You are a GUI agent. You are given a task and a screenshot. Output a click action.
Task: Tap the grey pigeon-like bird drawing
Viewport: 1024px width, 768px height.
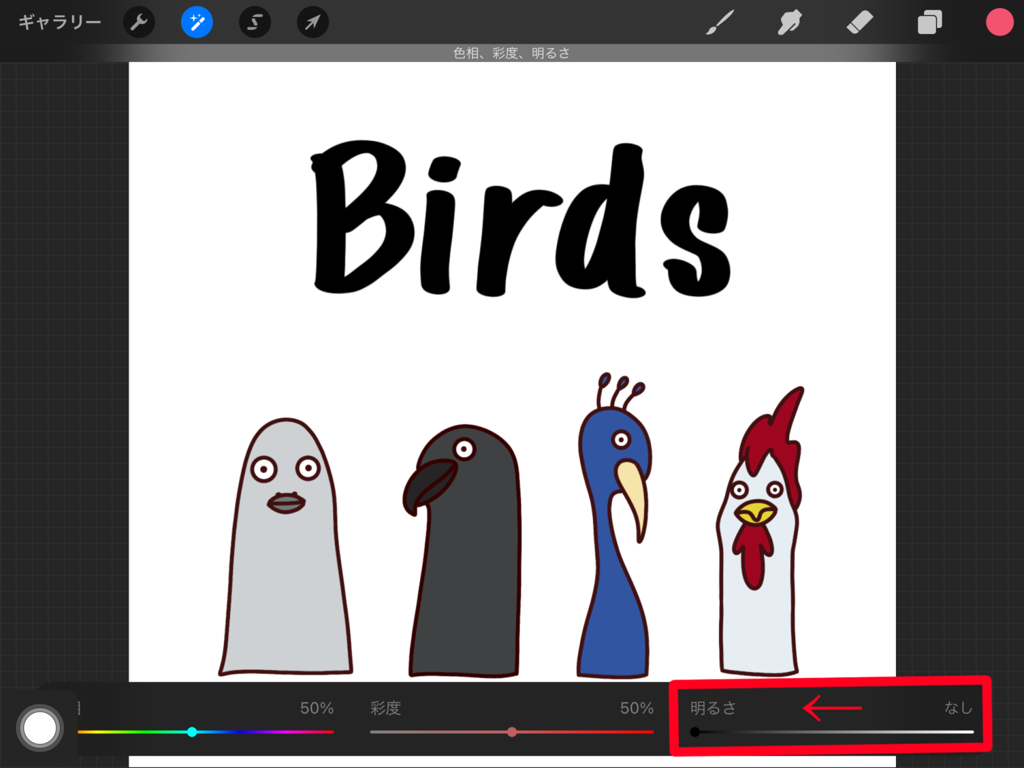point(285,547)
